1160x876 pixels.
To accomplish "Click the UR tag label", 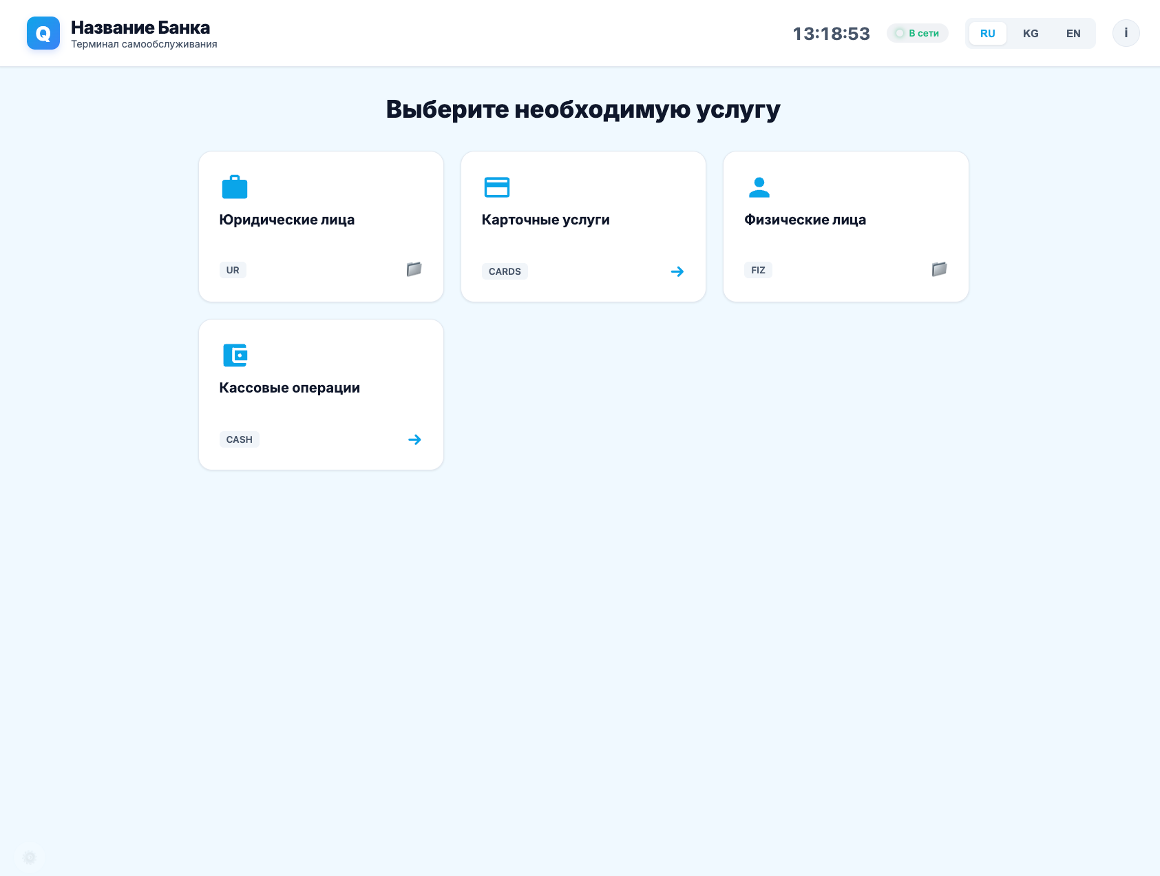I will (233, 270).
